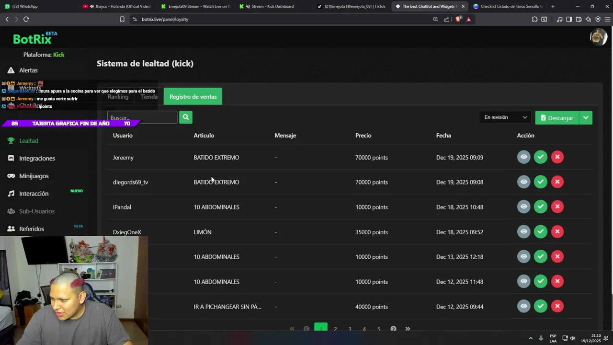Screen dimensions: 613x345
Task: Switch to the Tienda tab
Action: tap(149, 97)
